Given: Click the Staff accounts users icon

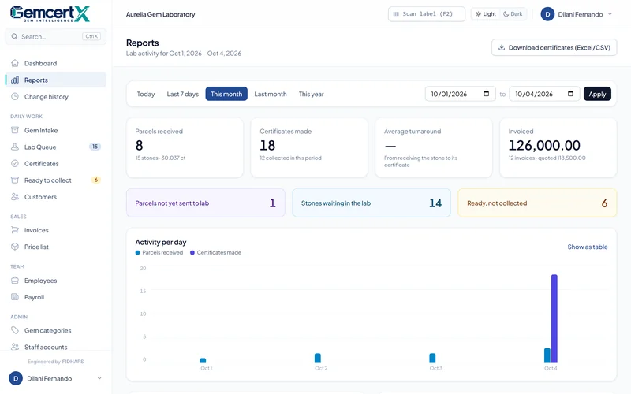Looking at the screenshot, I should tap(15, 347).
